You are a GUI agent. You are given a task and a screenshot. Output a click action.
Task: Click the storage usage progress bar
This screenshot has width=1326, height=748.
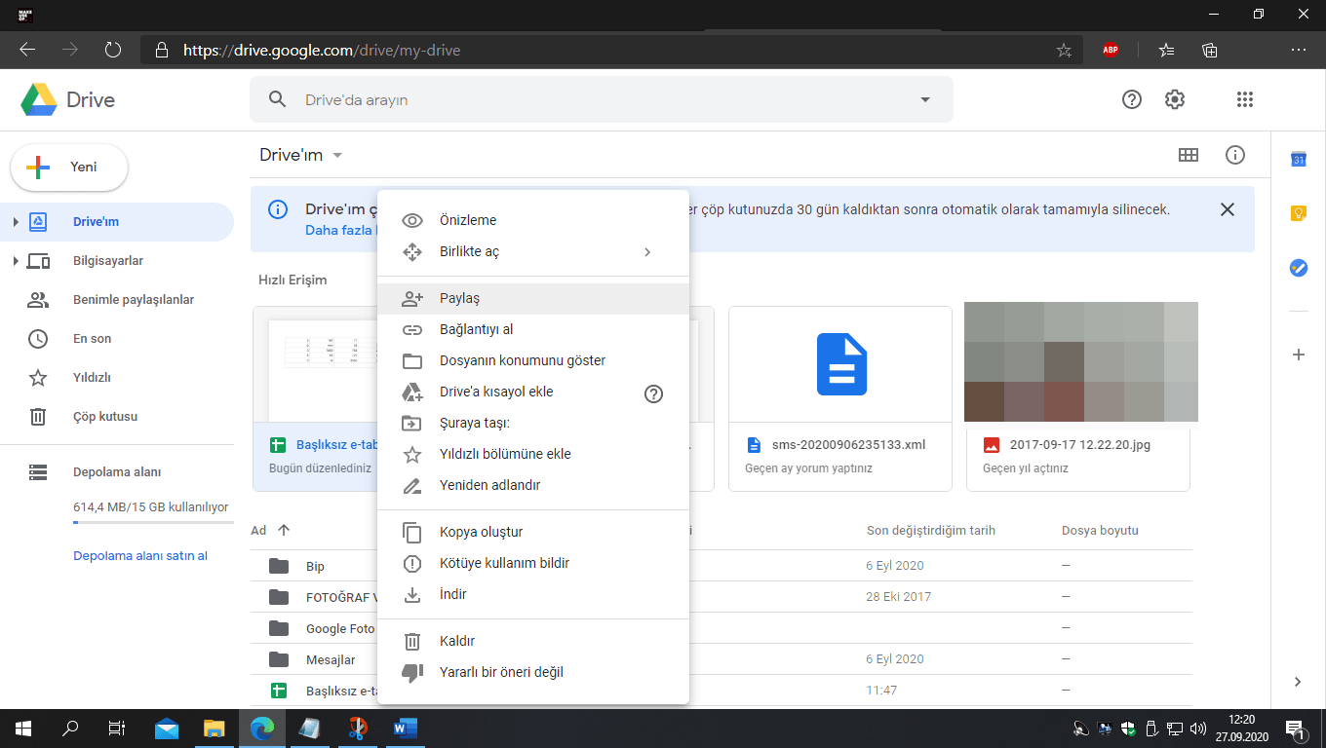[153, 523]
